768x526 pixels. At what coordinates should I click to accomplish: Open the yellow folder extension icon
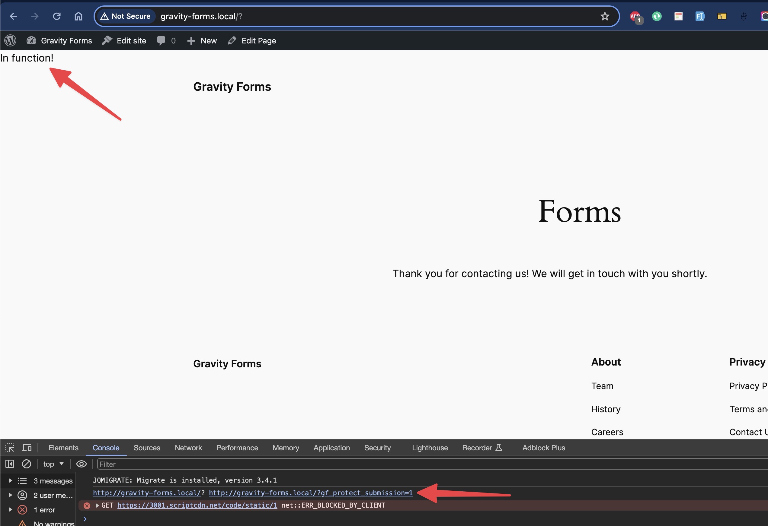pyautogui.click(x=722, y=16)
